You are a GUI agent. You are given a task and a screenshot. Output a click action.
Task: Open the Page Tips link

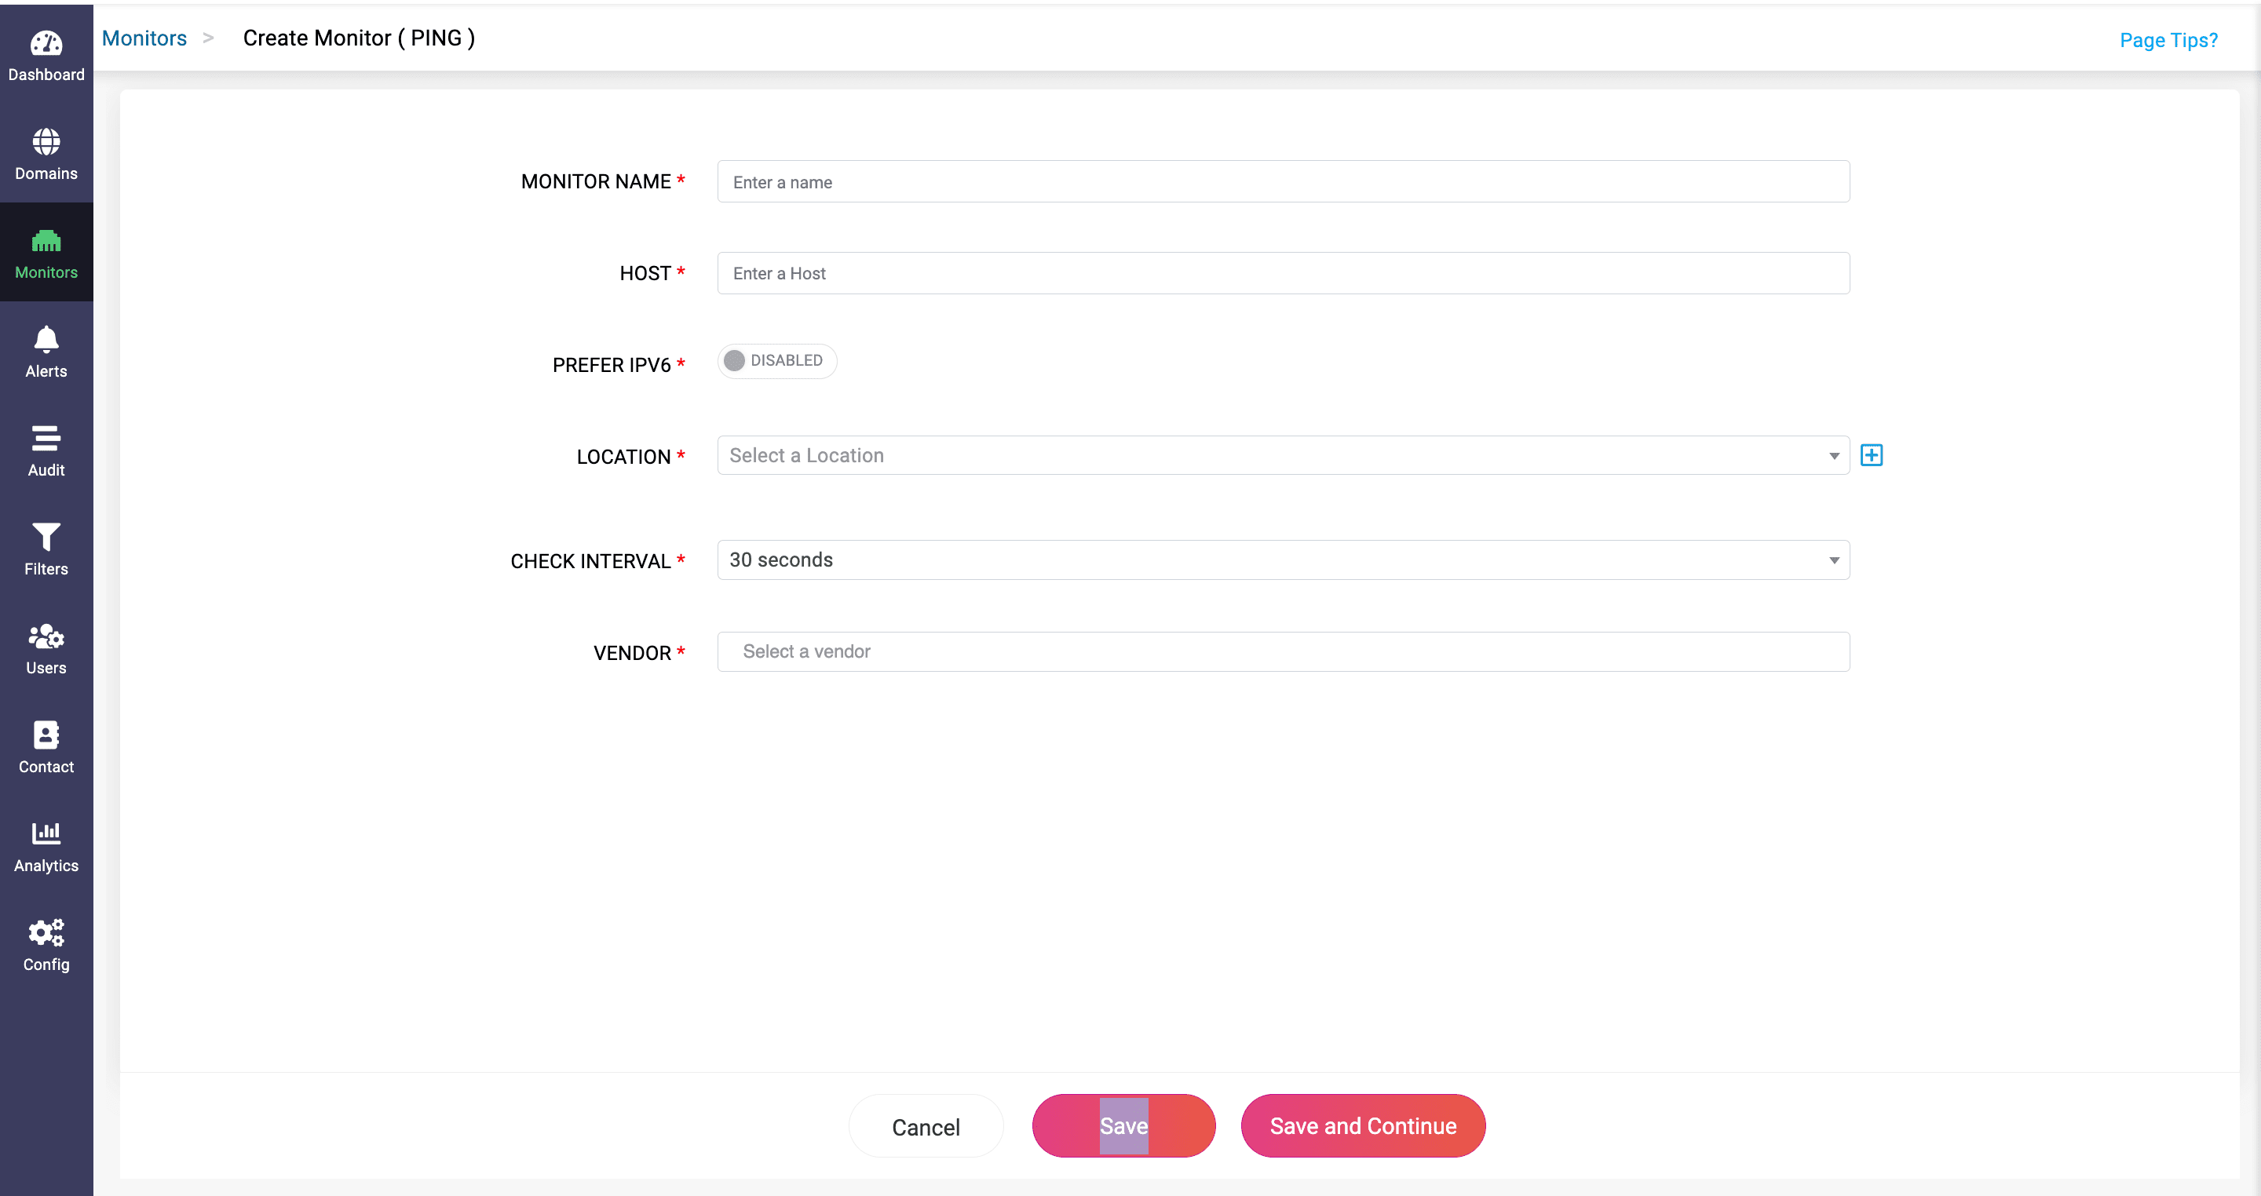coord(2167,40)
